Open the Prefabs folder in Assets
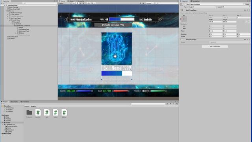Screen dimensions: 252x142 7,119
